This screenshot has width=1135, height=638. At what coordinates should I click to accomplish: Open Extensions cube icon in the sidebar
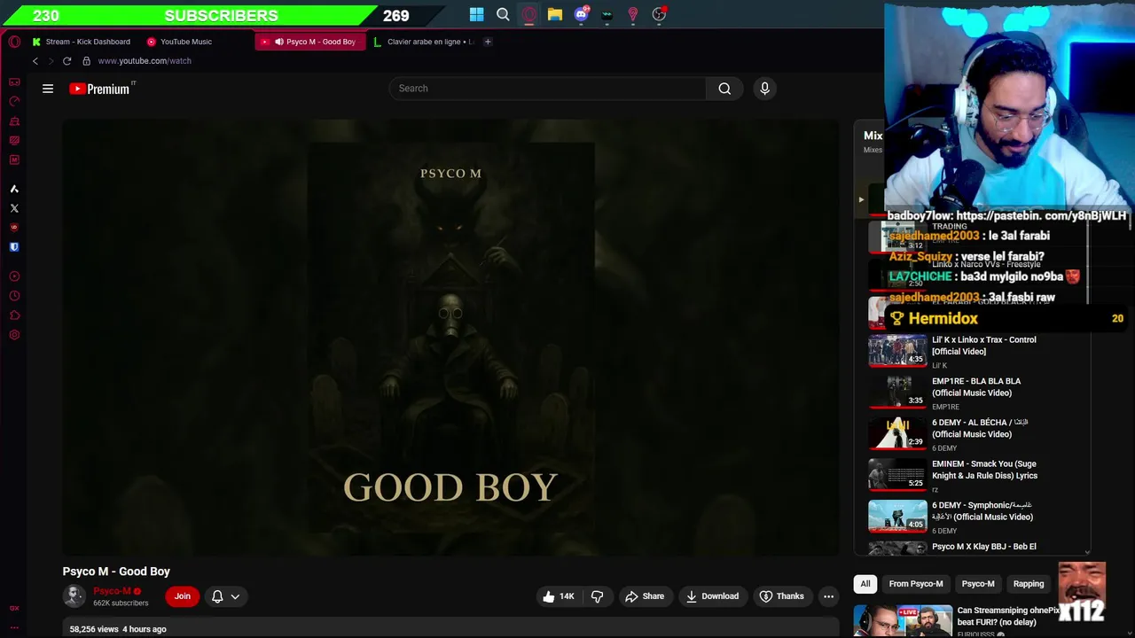(14, 315)
